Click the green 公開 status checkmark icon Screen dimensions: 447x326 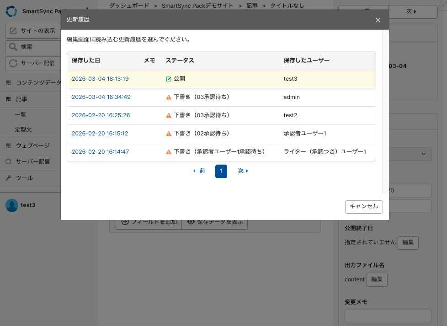169,79
